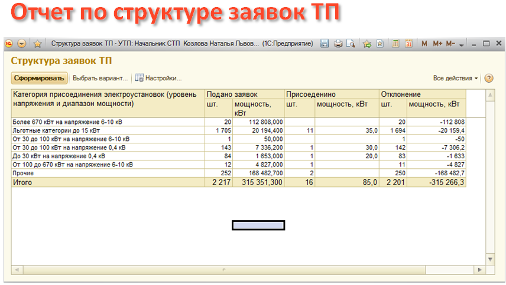The height and width of the screenshot is (285, 506).
Task: Add page to favorites star-plus icon
Action: (366, 44)
